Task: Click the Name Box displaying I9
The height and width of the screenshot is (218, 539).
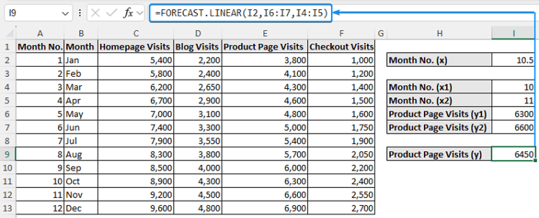Action: (x=35, y=13)
